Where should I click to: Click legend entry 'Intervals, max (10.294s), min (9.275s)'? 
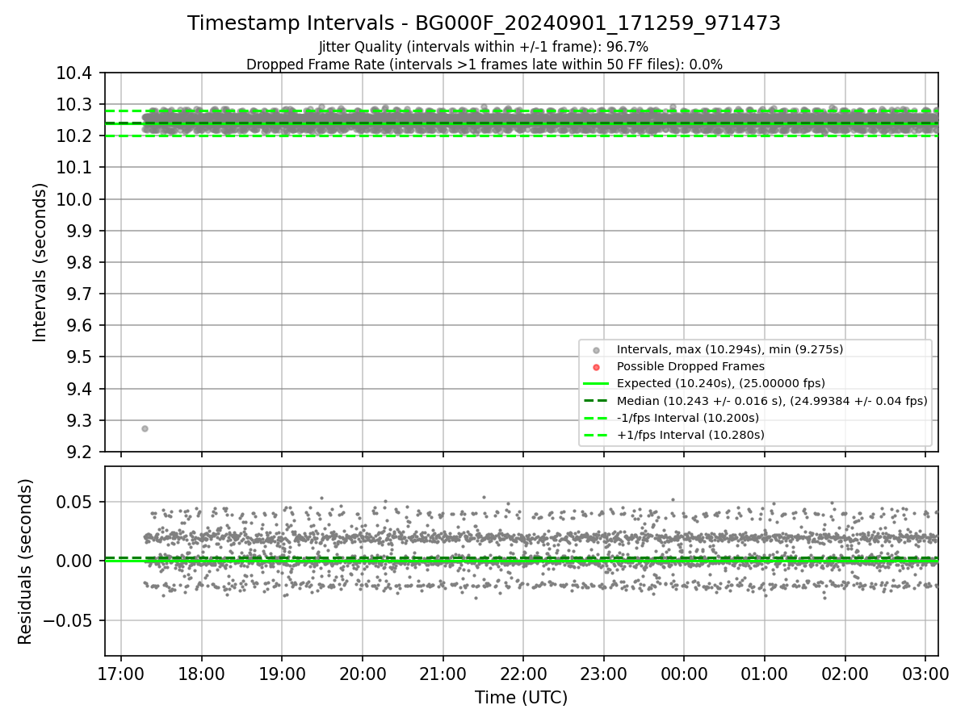(x=730, y=349)
